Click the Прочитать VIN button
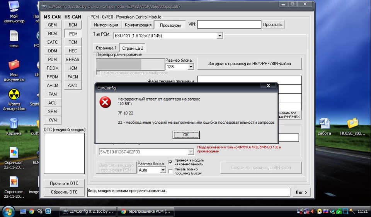The height and width of the screenshot is (217, 371). (x=272, y=25)
